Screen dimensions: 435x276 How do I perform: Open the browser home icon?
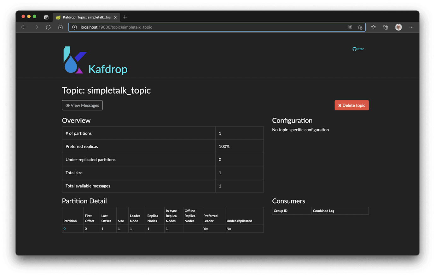point(61,27)
